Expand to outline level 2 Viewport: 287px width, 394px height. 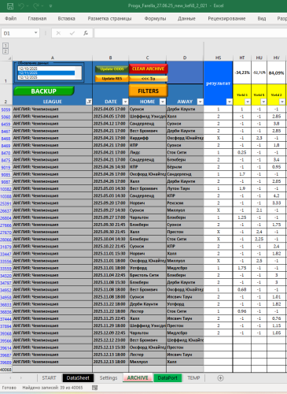(6, 51)
